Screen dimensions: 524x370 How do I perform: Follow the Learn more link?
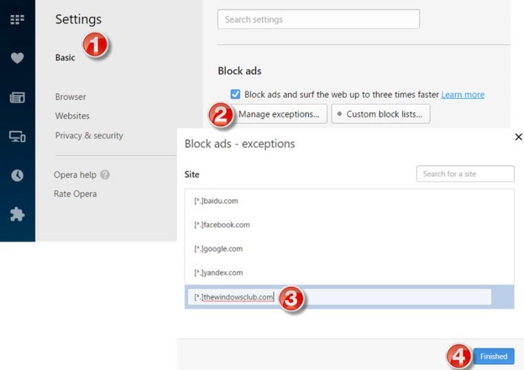point(462,94)
